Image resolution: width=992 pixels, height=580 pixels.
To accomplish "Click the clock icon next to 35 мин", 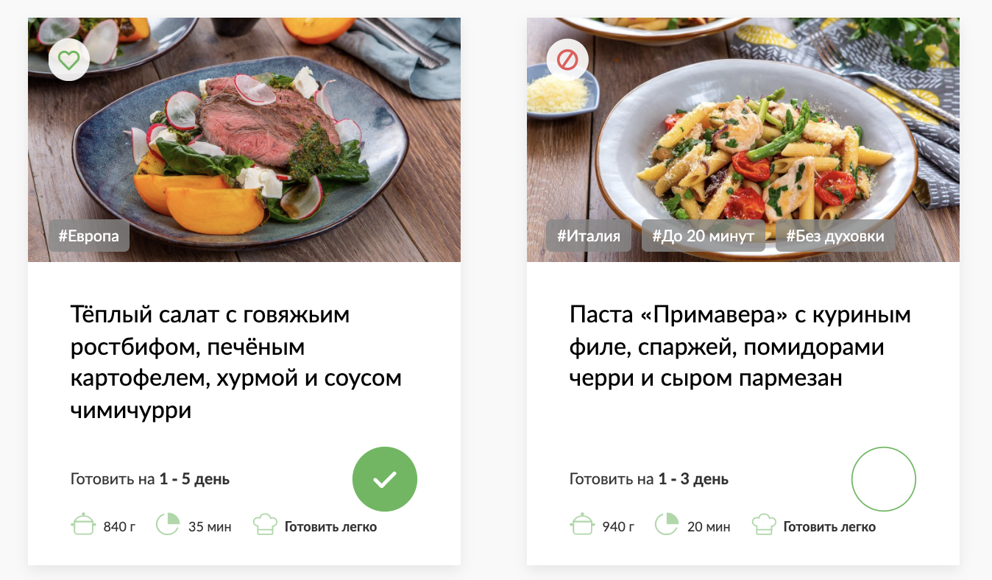I will [168, 525].
